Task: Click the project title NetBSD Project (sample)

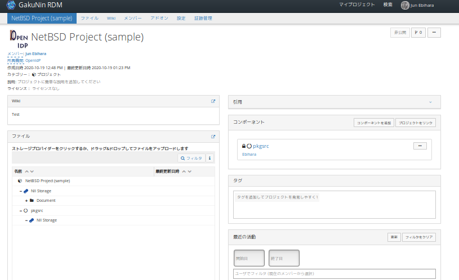Action: click(x=87, y=37)
